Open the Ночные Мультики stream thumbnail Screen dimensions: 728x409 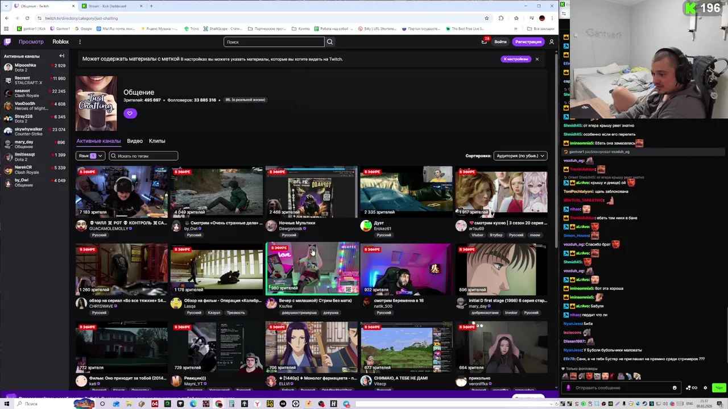(311, 191)
